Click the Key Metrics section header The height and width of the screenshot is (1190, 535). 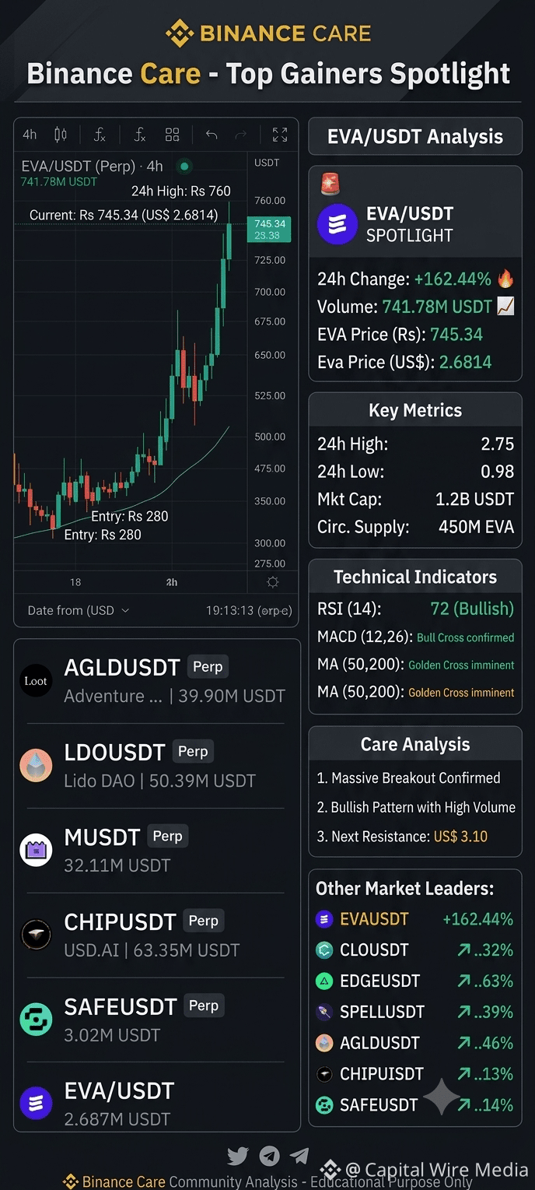[415, 410]
